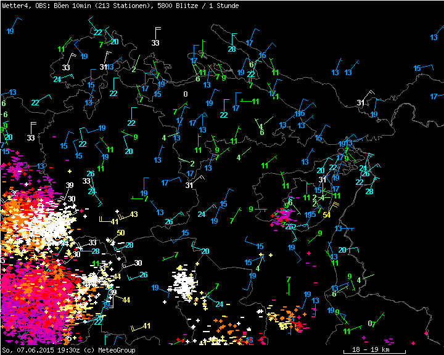
Task: Select the blue 17 station at right edge
Action: 434,96
